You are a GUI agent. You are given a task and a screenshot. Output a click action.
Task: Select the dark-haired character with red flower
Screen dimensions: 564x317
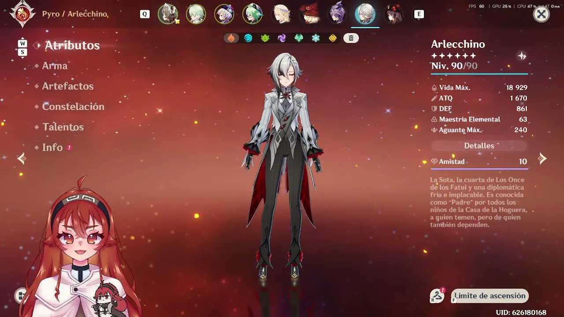pyautogui.click(x=393, y=14)
